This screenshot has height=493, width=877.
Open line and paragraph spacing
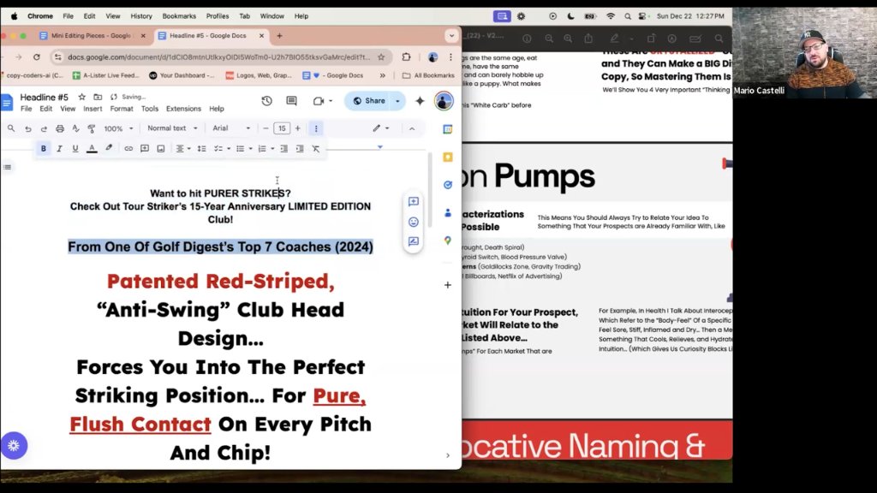click(202, 149)
